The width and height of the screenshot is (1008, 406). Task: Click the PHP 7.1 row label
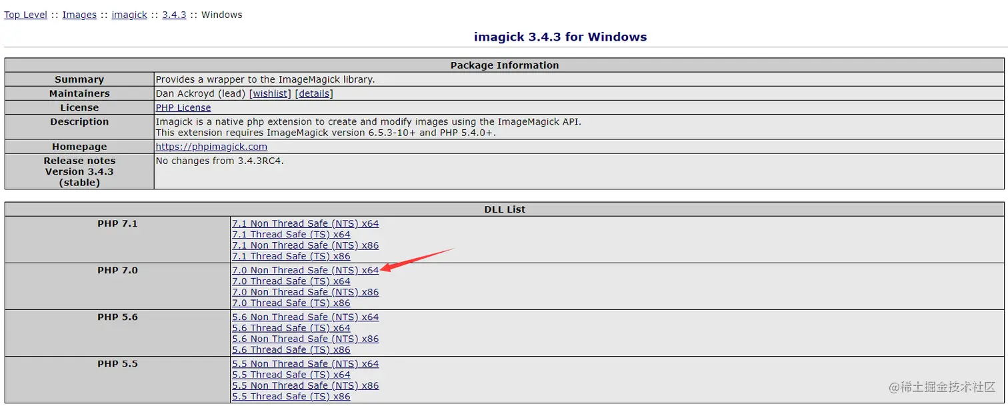point(117,224)
